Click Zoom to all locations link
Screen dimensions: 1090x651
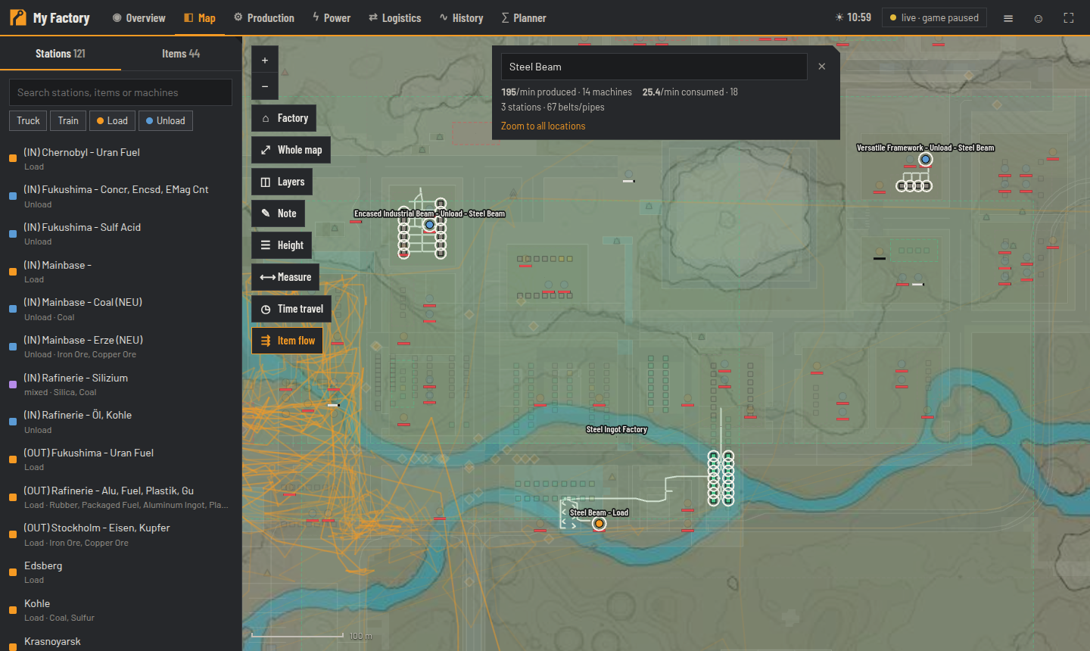(543, 126)
